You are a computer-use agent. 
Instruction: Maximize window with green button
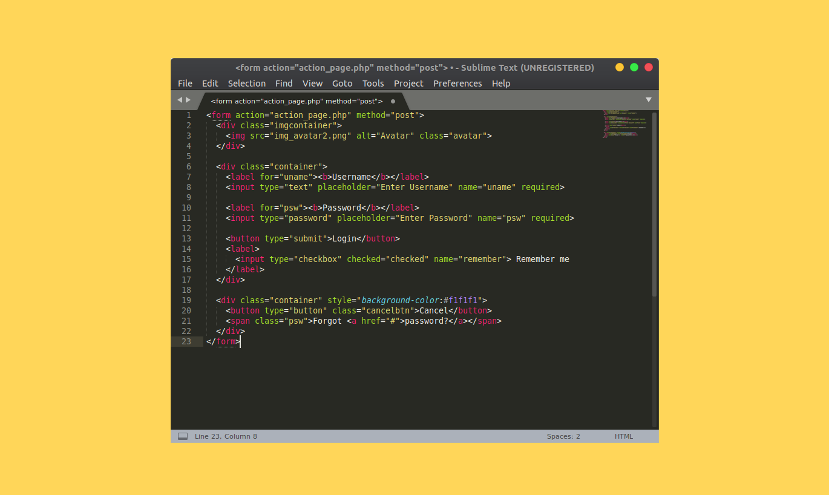coord(634,67)
